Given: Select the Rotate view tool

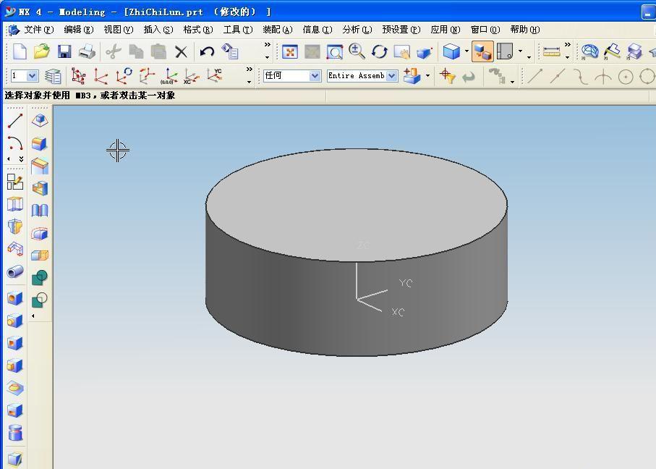Looking at the screenshot, I should pos(380,51).
